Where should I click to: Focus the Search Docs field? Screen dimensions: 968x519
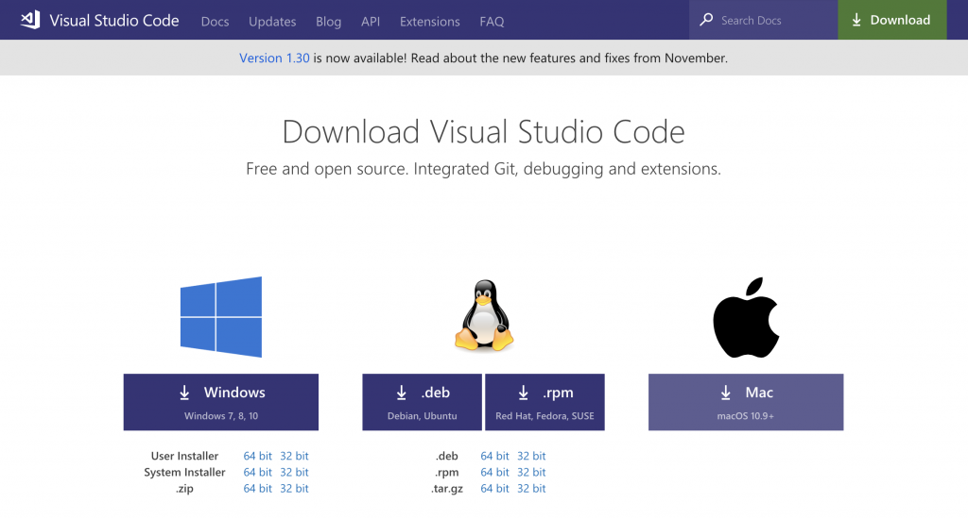pos(764,20)
